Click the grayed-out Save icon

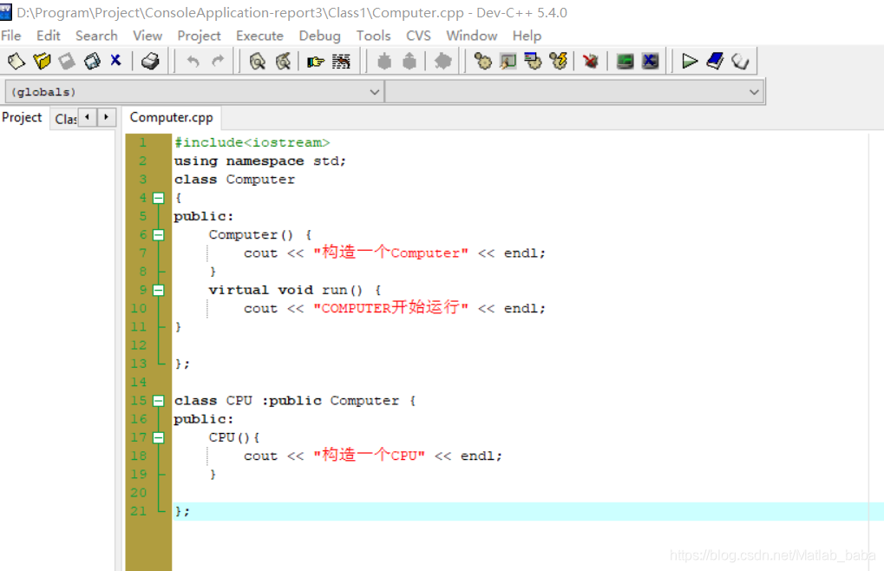pos(67,61)
